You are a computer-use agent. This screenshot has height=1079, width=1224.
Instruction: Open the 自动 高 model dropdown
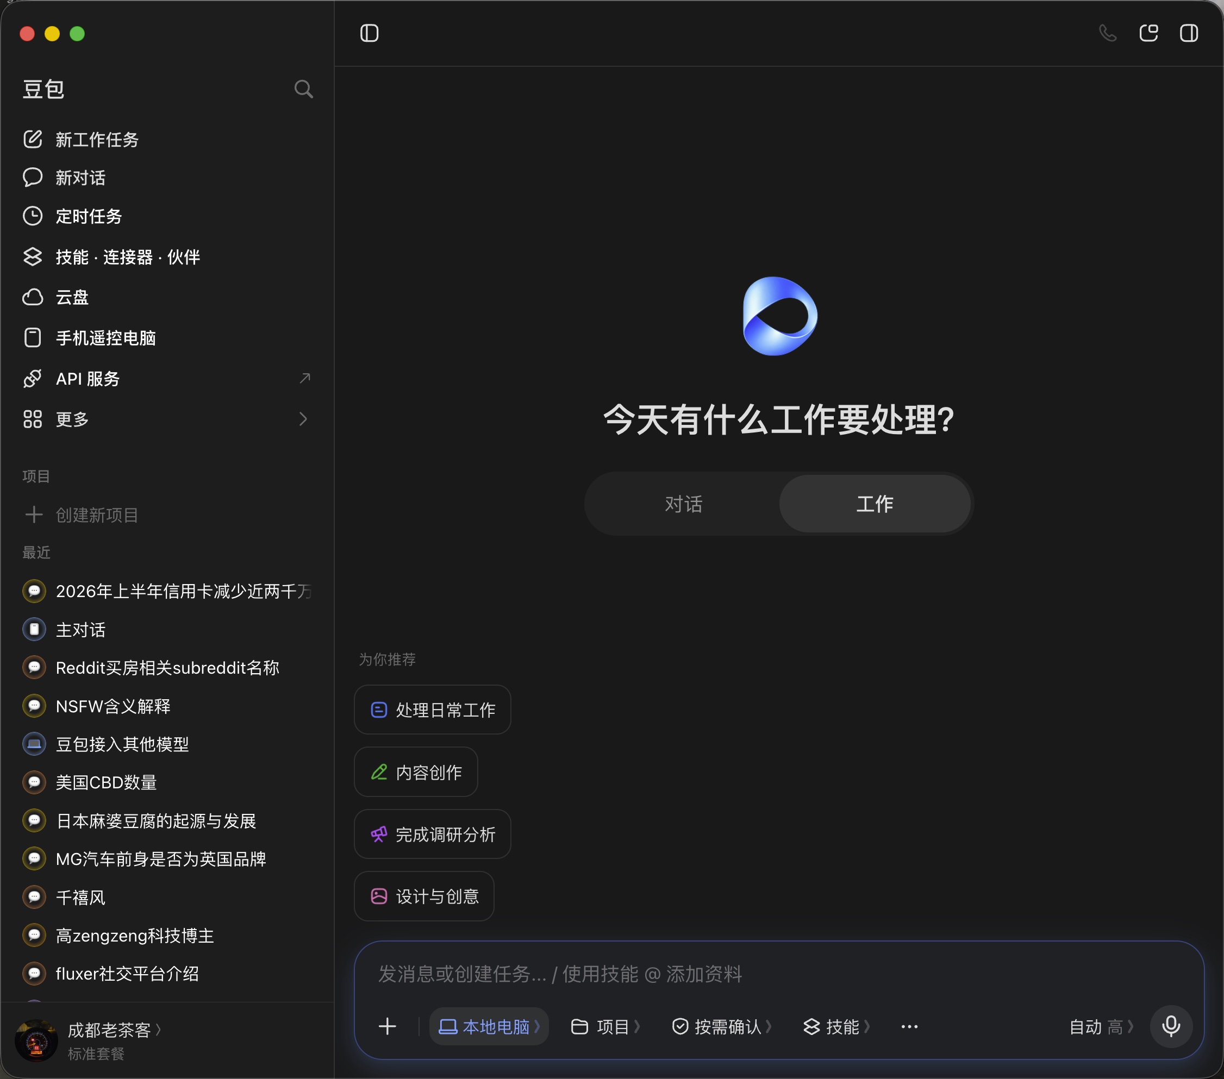(x=1102, y=1026)
